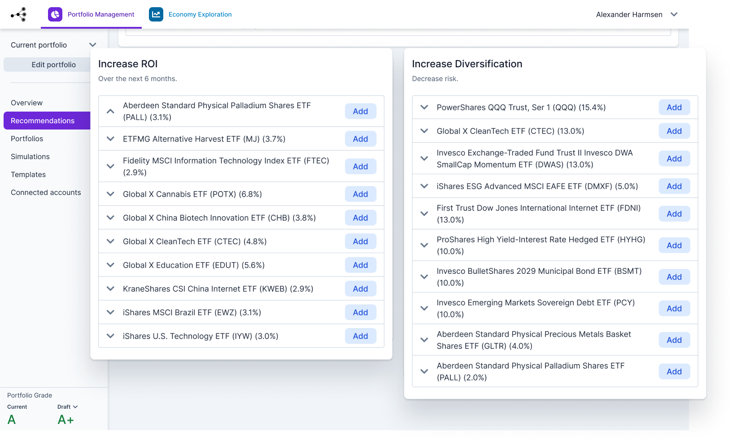Click the Economy Exploration chart icon

(x=156, y=14)
